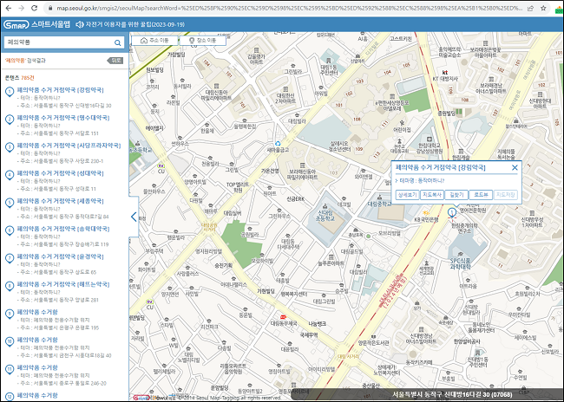Open result 폐의약품 수거 거점약국 [성대약국]
This screenshot has width=564, height=402.
click(60, 173)
